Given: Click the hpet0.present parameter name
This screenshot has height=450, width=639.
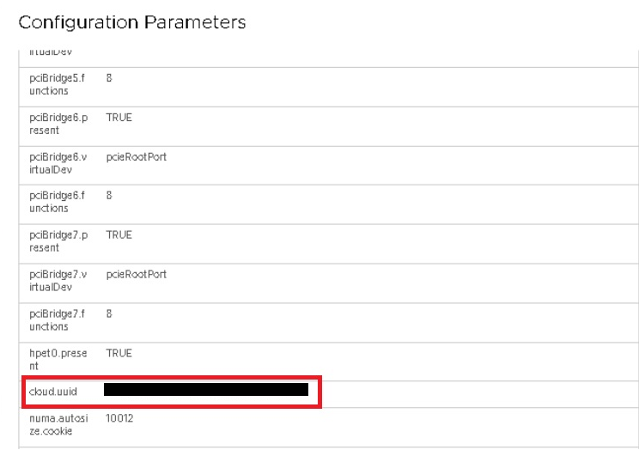Looking at the screenshot, I should [x=58, y=359].
